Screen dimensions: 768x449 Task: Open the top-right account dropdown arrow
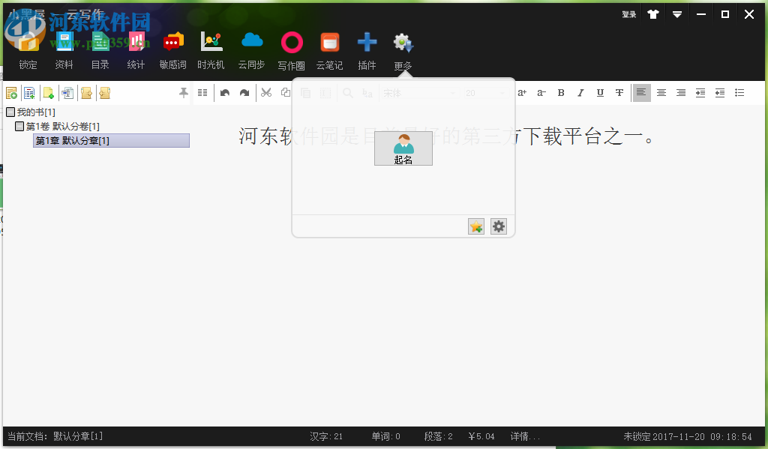677,13
